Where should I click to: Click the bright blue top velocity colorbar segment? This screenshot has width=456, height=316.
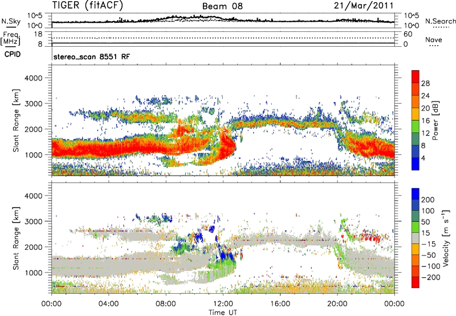point(416,194)
